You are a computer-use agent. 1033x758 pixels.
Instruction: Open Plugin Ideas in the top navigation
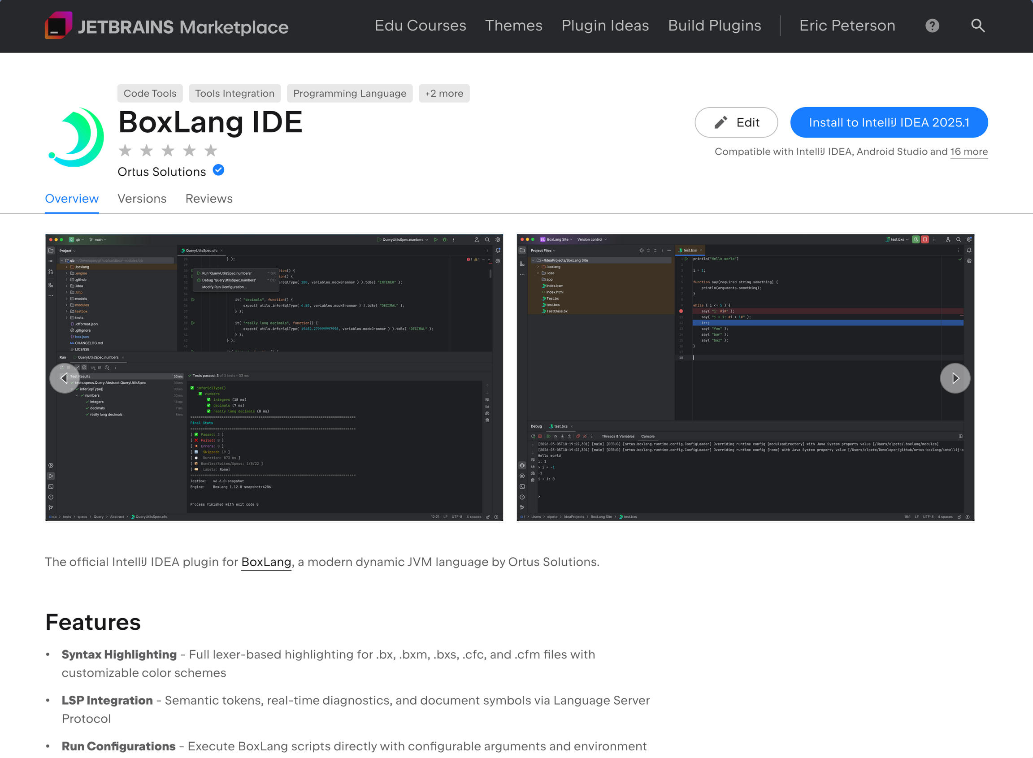(x=605, y=26)
